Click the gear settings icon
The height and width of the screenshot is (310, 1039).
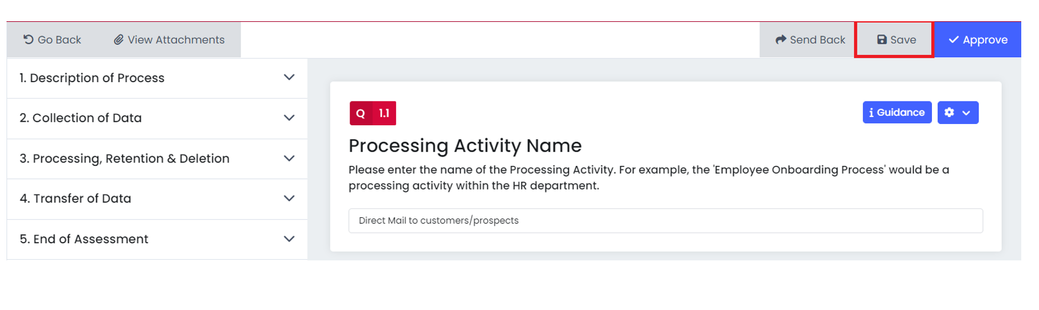tap(949, 112)
